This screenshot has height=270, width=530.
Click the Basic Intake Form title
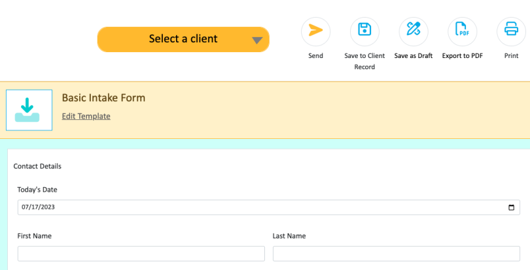103,98
